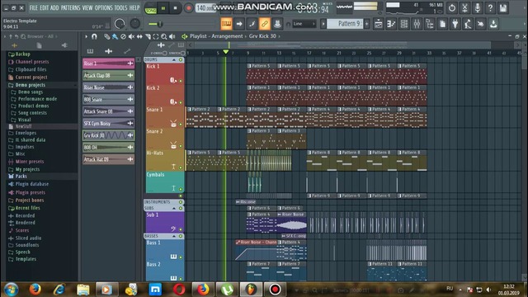Mute the Sub 1 track

[181, 229]
